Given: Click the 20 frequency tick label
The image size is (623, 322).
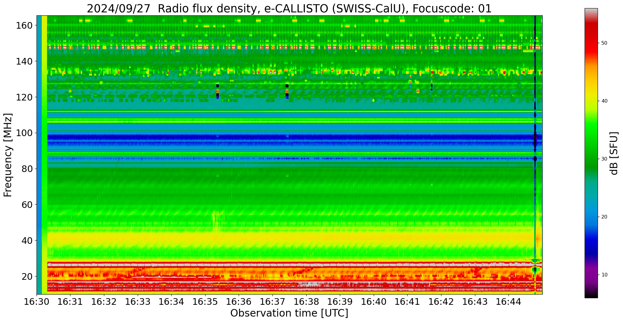Looking at the screenshot, I should tap(27, 276).
